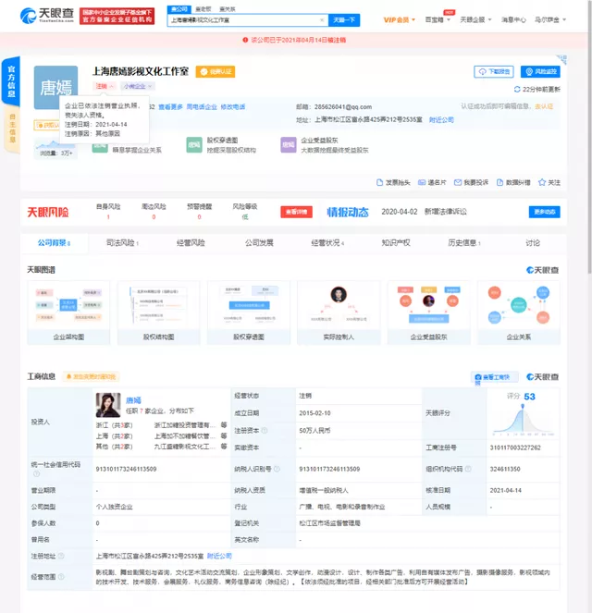Open the 百宝箱 dropdown in the header
This screenshot has height=613, width=592.
click(x=438, y=19)
